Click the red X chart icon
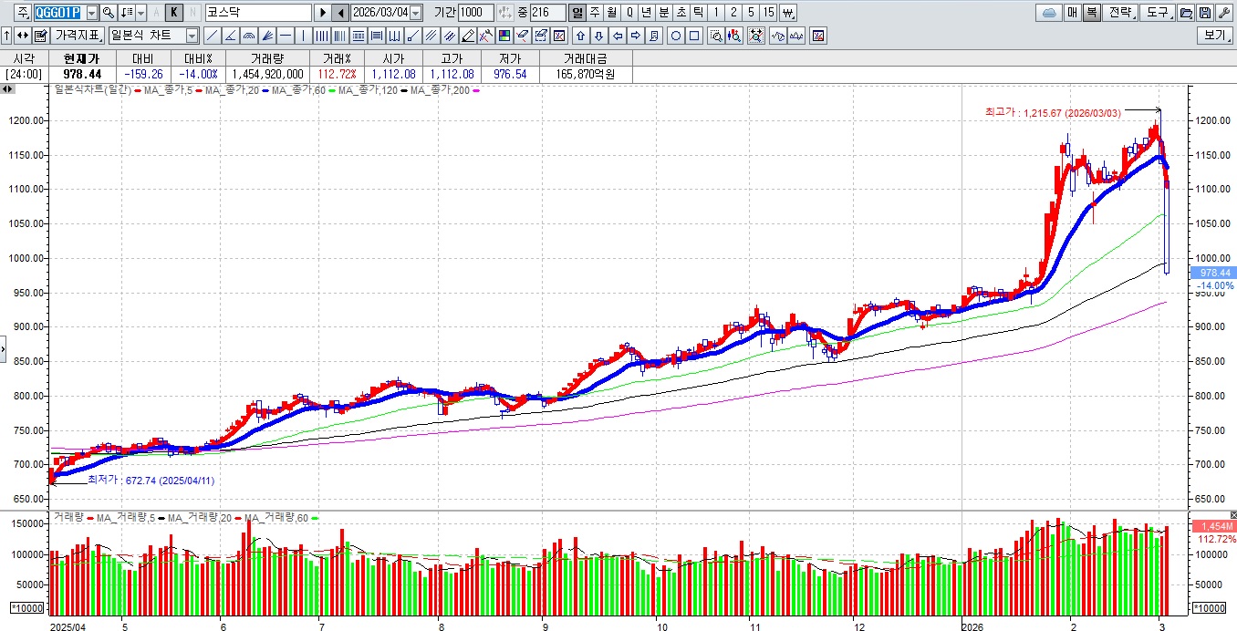This screenshot has width=1237, height=631. click(818, 36)
